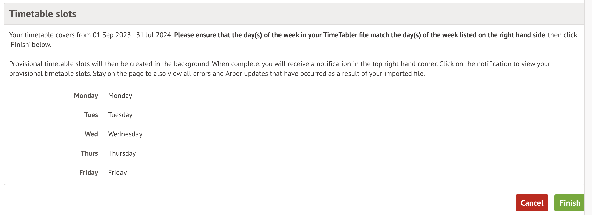
Task: Click the Thursday day value
Action: pos(122,153)
